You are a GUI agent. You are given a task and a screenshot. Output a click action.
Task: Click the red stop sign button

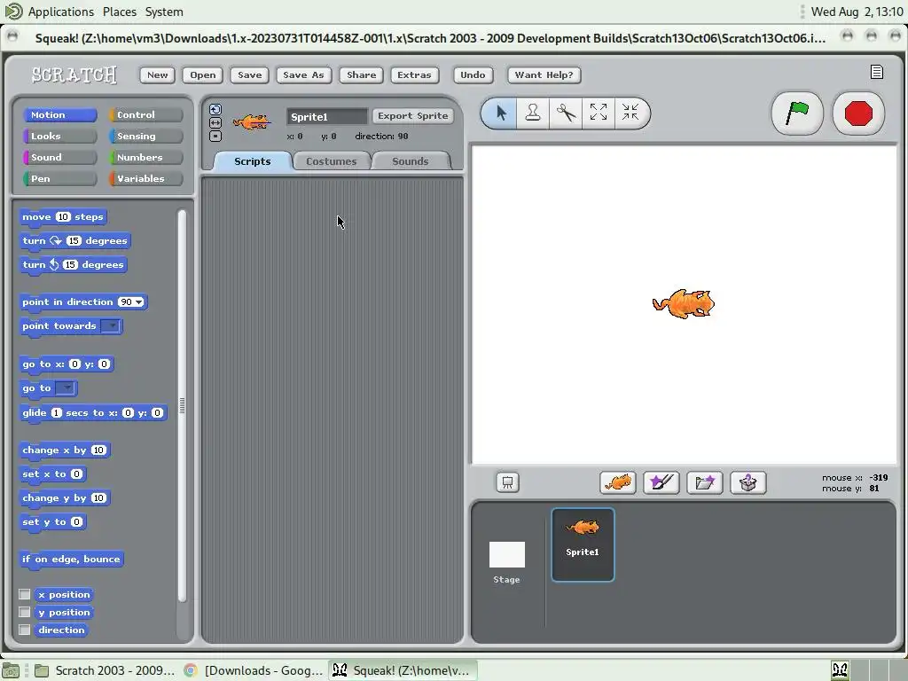(858, 113)
